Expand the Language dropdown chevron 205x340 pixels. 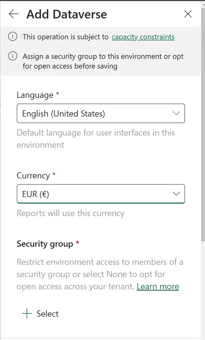pyautogui.click(x=176, y=113)
